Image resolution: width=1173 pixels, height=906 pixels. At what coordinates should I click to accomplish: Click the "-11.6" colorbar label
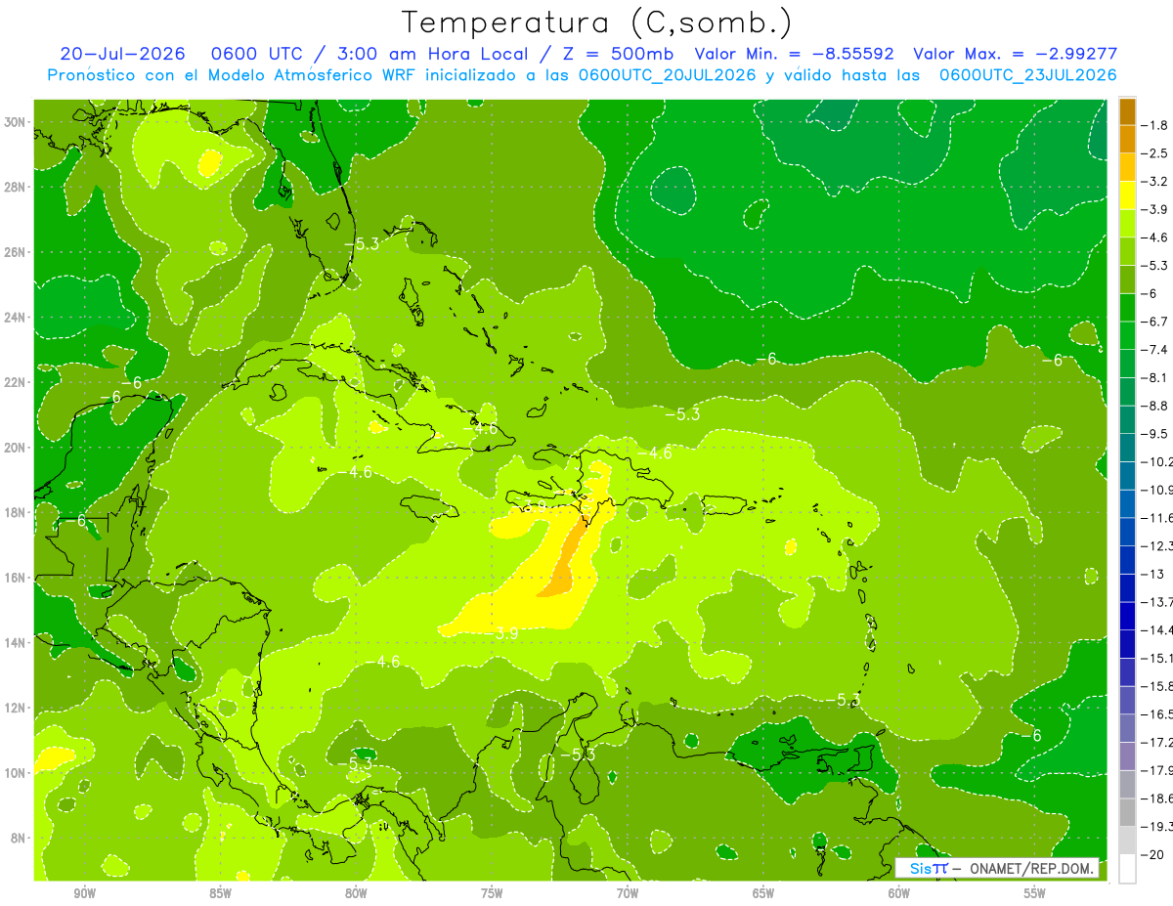point(1158,518)
